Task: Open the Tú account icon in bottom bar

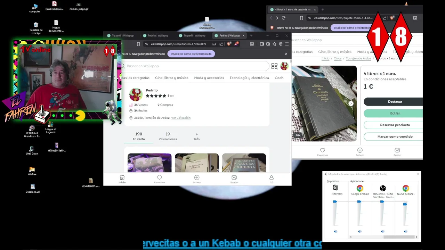Action: [x=272, y=179]
